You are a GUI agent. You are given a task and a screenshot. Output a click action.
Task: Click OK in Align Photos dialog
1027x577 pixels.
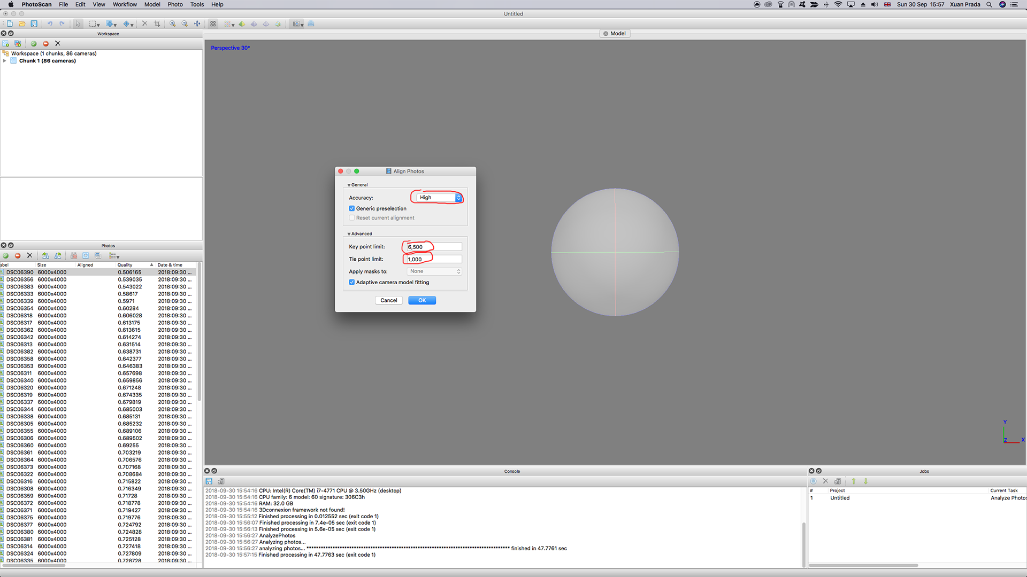[422, 300]
